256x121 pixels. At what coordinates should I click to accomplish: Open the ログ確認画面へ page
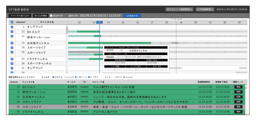point(205,10)
